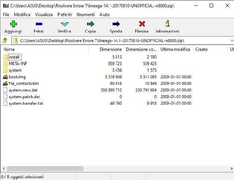Select the system.new.dat file name

tap(23, 90)
